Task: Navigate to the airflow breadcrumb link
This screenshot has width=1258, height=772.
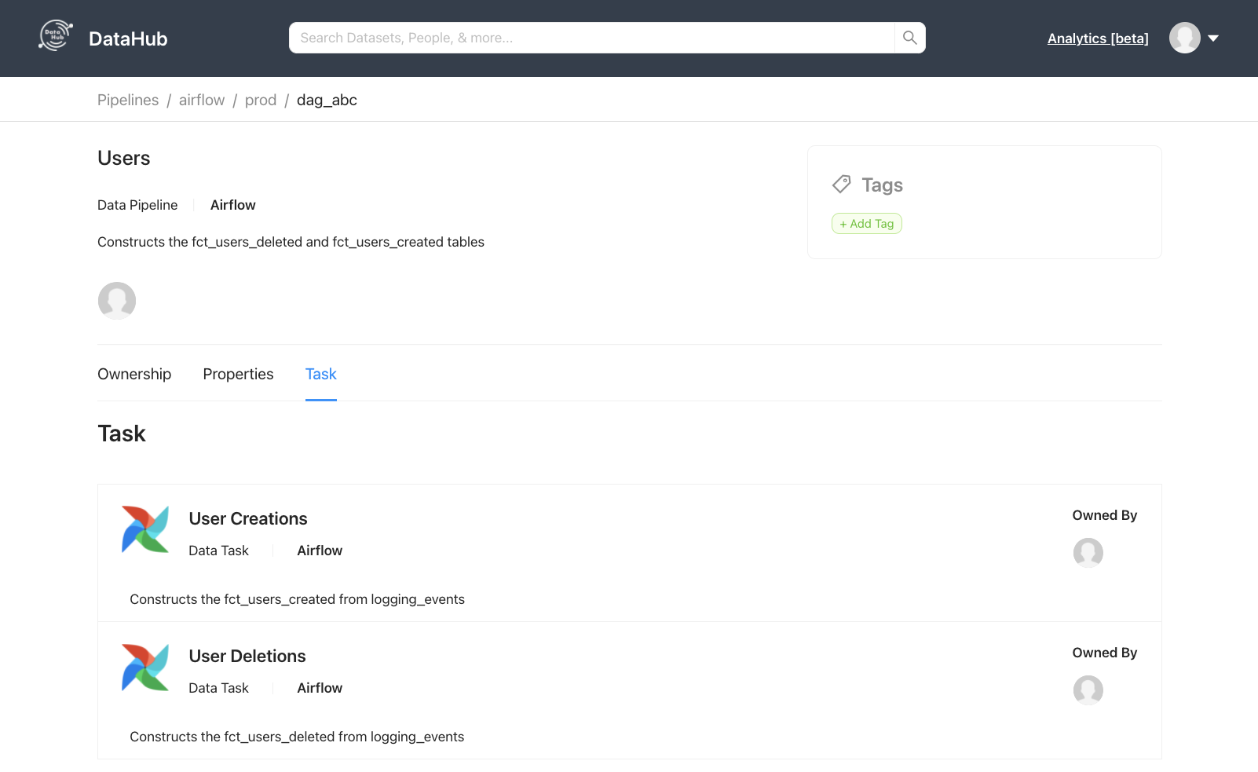Action: (x=201, y=100)
